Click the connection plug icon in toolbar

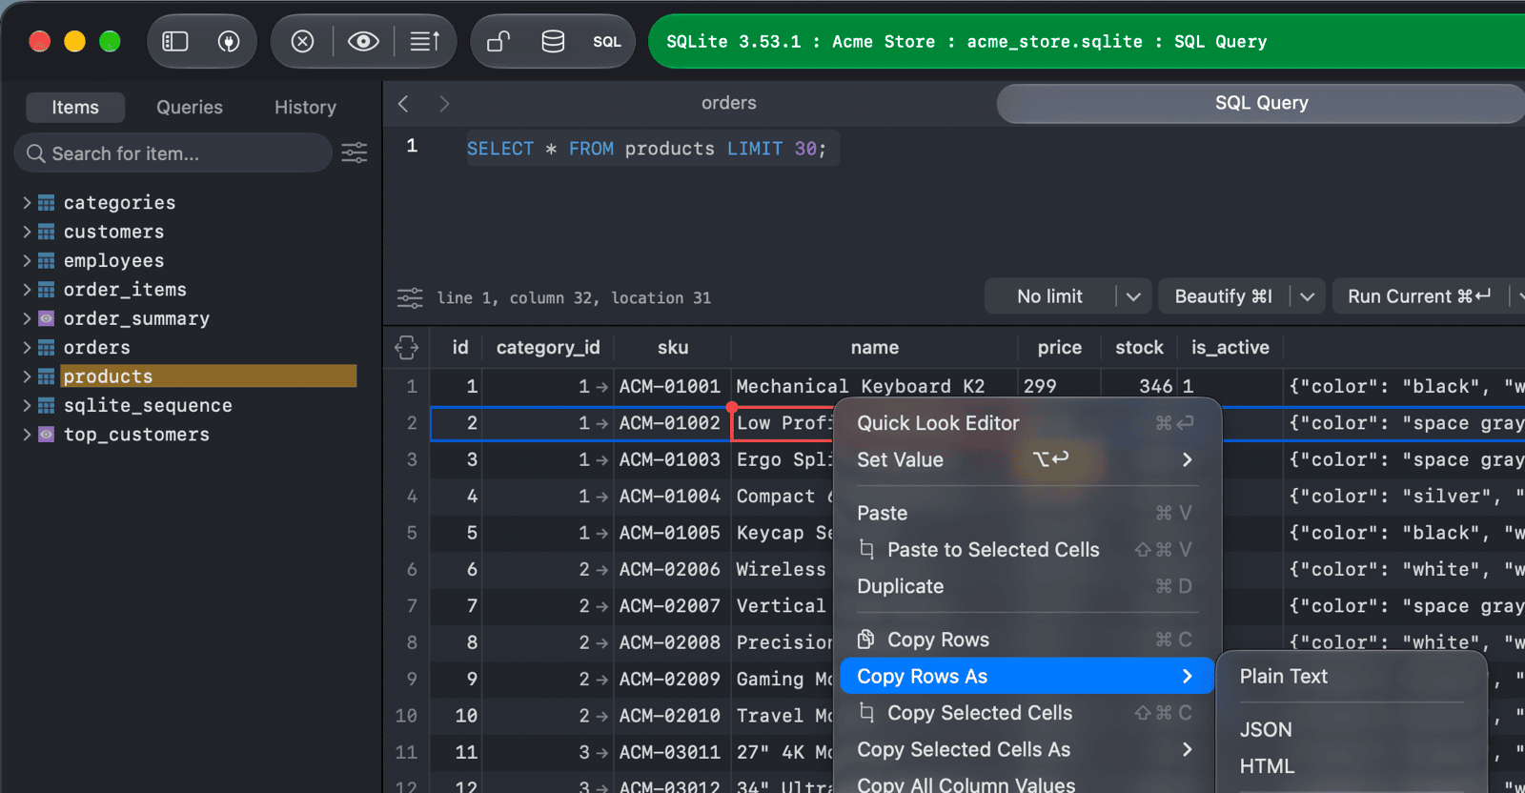coord(229,41)
